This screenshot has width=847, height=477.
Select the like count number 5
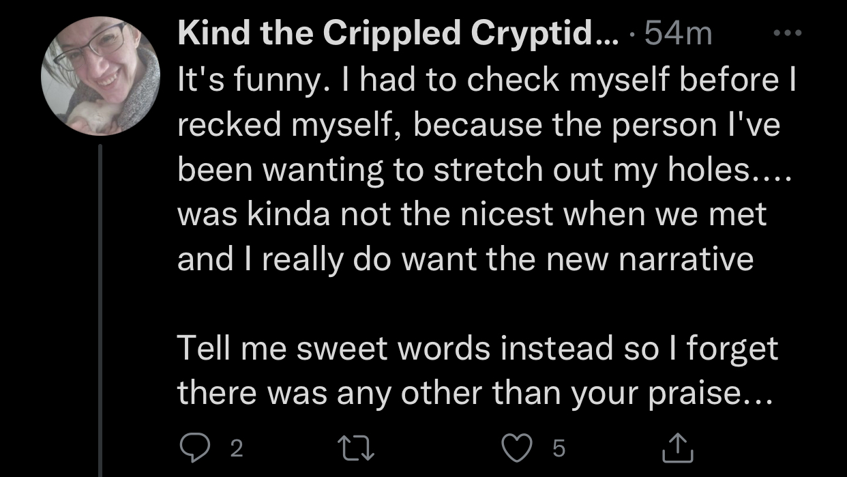(x=559, y=448)
